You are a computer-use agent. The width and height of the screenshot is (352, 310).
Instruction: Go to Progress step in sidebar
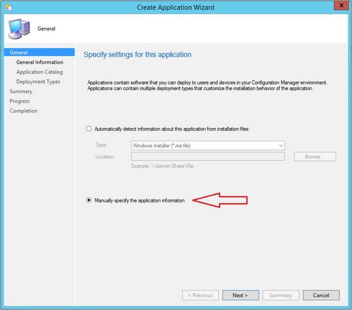(19, 101)
